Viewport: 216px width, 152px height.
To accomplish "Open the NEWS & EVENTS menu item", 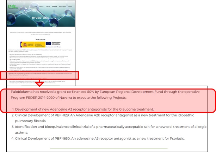I will pos(62,7).
